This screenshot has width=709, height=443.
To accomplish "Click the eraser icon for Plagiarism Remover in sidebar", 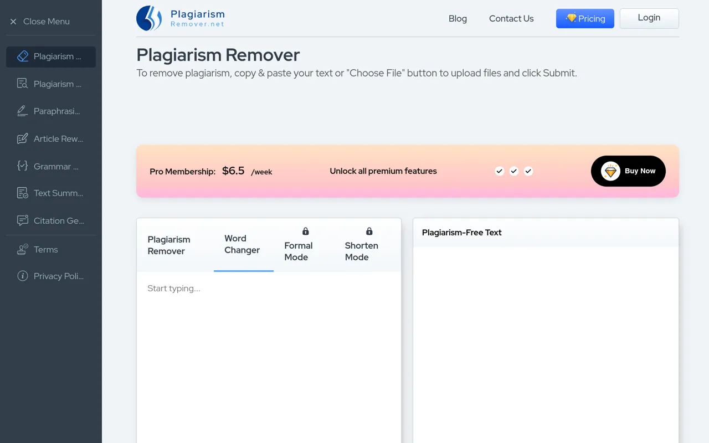I will point(23,56).
